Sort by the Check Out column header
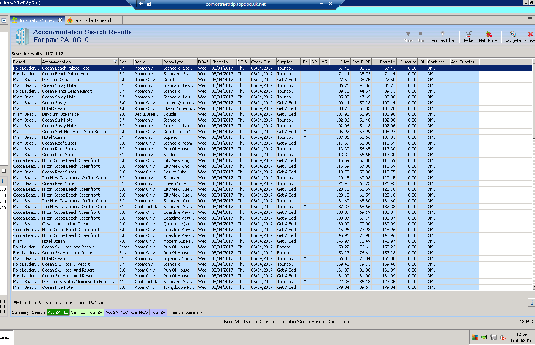535x345 pixels. pos(263,62)
